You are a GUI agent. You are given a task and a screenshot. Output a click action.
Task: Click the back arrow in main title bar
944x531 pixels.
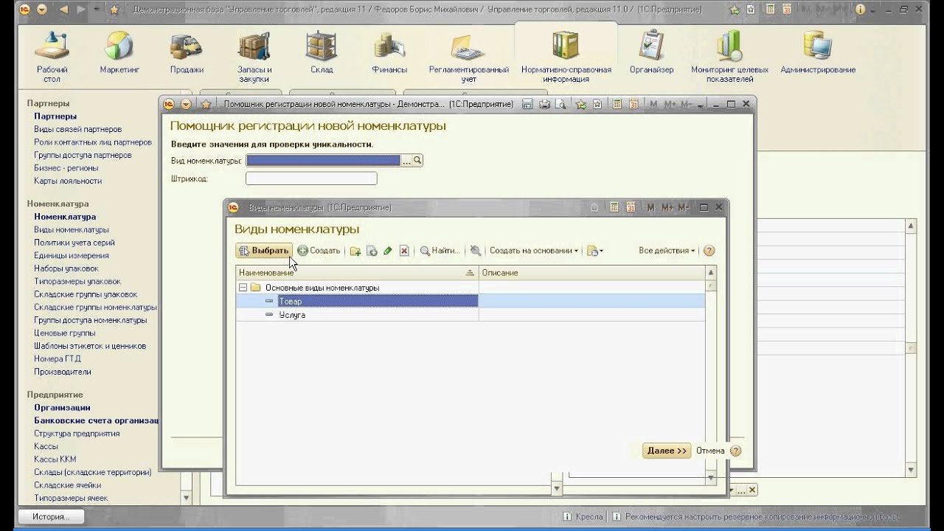[63, 10]
